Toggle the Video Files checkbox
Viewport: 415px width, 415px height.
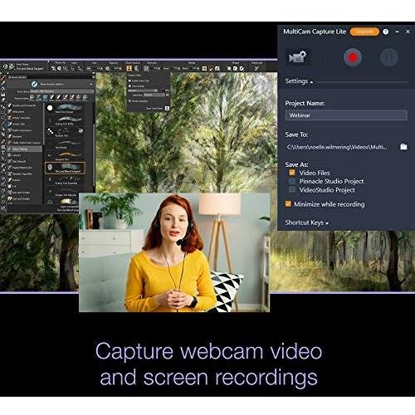[292, 173]
